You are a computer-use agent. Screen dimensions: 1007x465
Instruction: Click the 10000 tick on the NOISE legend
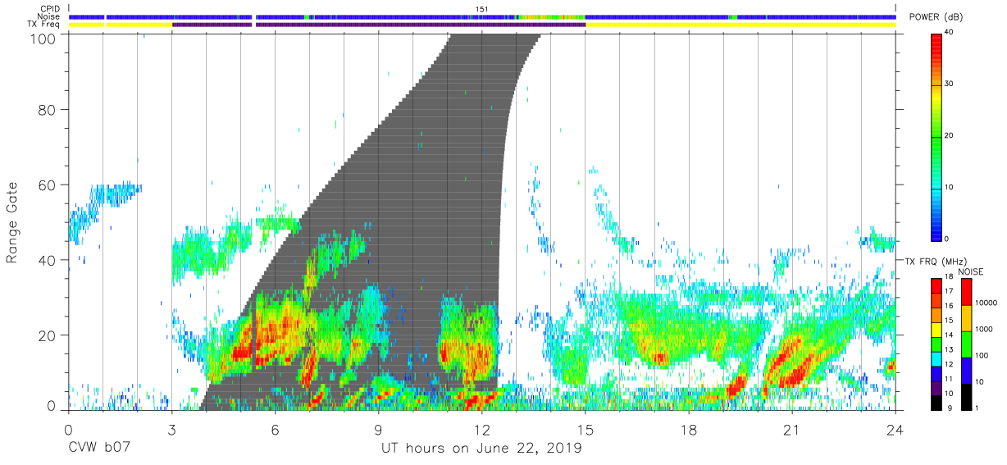pyautogui.click(x=986, y=303)
